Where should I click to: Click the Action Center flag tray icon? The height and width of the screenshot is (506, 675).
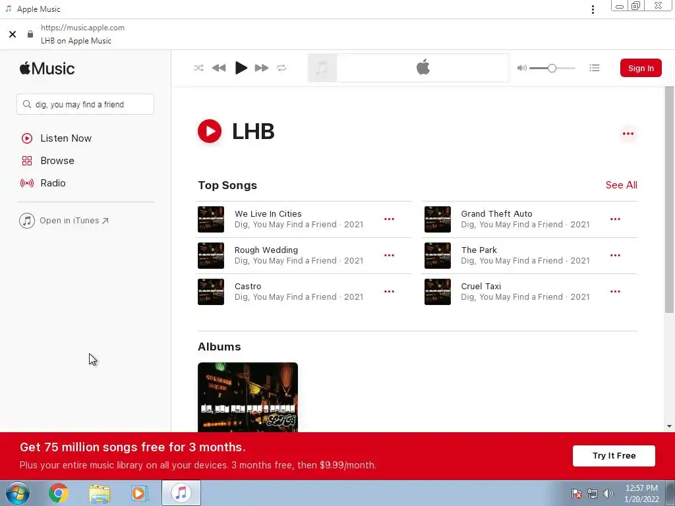[x=577, y=493]
